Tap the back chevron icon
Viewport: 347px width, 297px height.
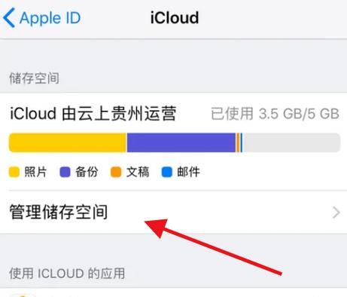tap(9, 18)
